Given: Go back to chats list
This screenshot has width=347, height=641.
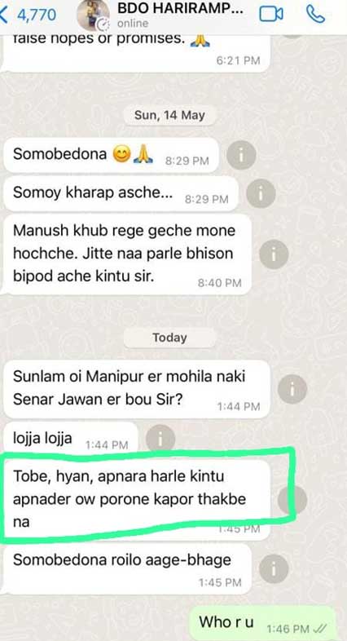Looking at the screenshot, I should (x=4, y=15).
